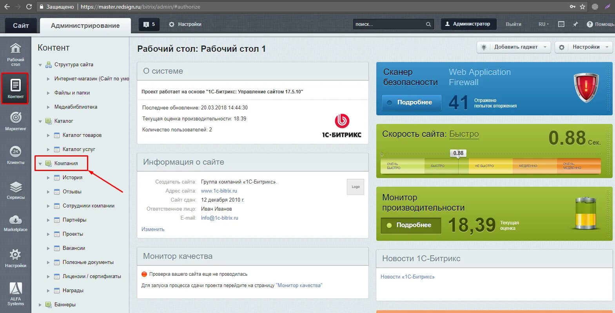
Task: Switch to the Администрирование tab
Action: [x=85, y=25]
